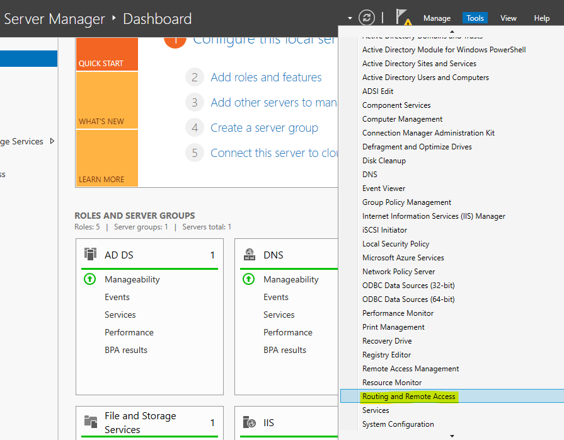Click the DNS role tile icon
564x440 pixels.
point(250,255)
